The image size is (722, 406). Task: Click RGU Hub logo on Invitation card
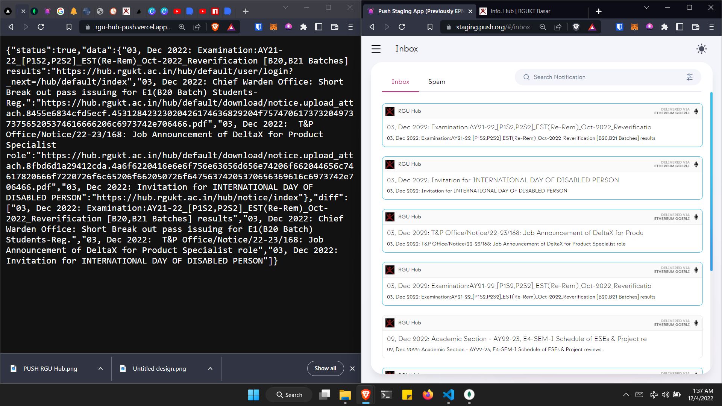(x=390, y=164)
